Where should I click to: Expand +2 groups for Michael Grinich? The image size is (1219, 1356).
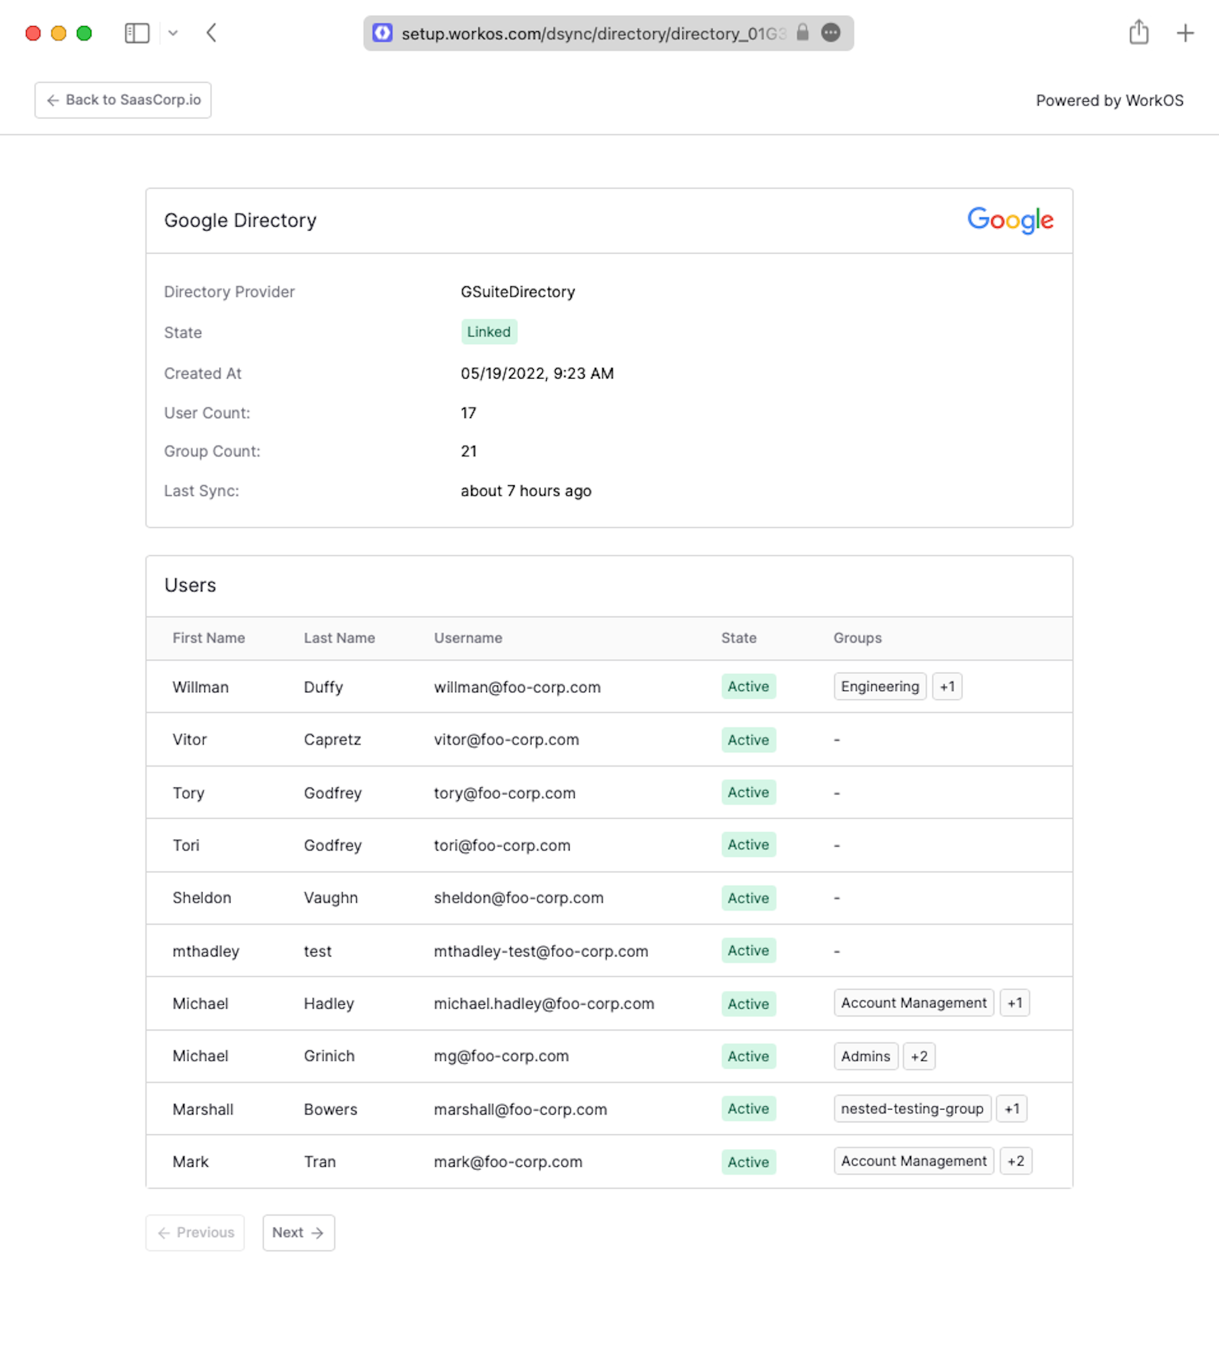click(918, 1056)
